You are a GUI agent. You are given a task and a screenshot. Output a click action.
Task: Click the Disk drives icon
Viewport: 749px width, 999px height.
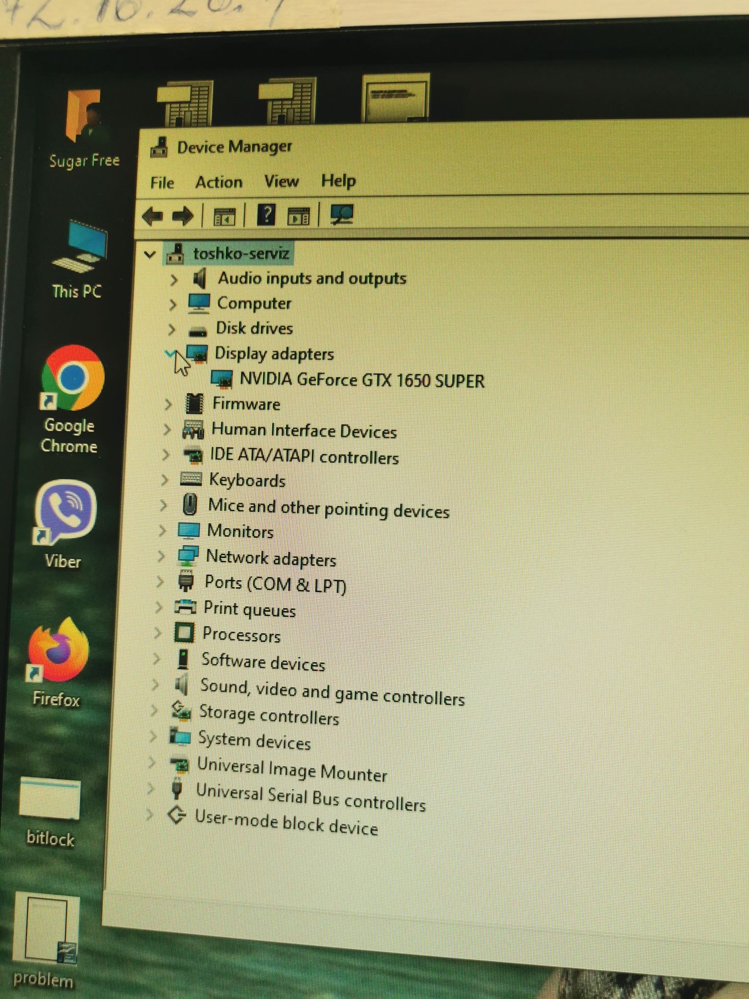click(x=198, y=331)
